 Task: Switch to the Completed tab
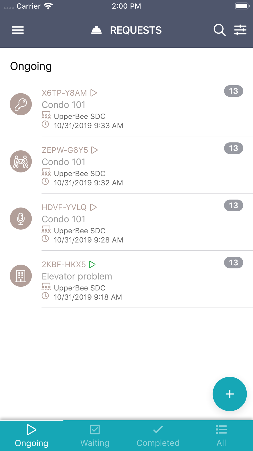tap(158, 436)
